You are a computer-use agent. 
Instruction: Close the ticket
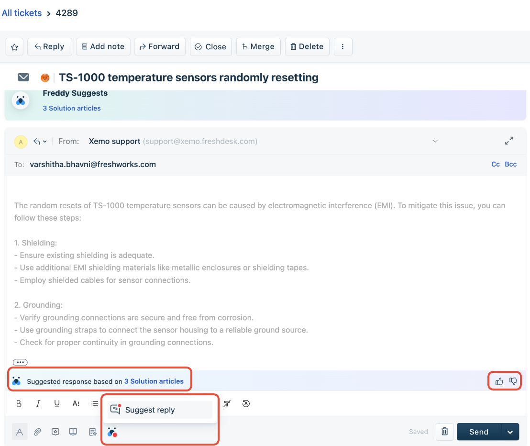point(210,47)
